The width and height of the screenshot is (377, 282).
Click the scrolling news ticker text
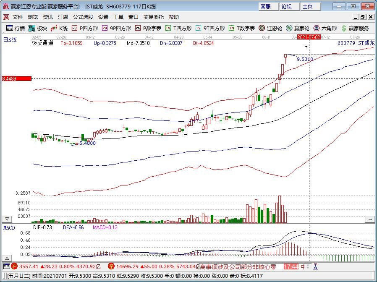(x=238, y=266)
